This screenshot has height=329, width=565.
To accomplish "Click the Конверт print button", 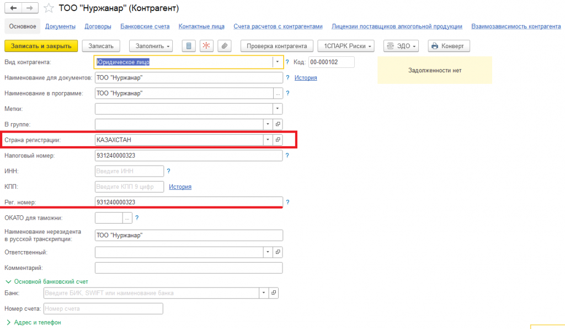I will (x=449, y=46).
